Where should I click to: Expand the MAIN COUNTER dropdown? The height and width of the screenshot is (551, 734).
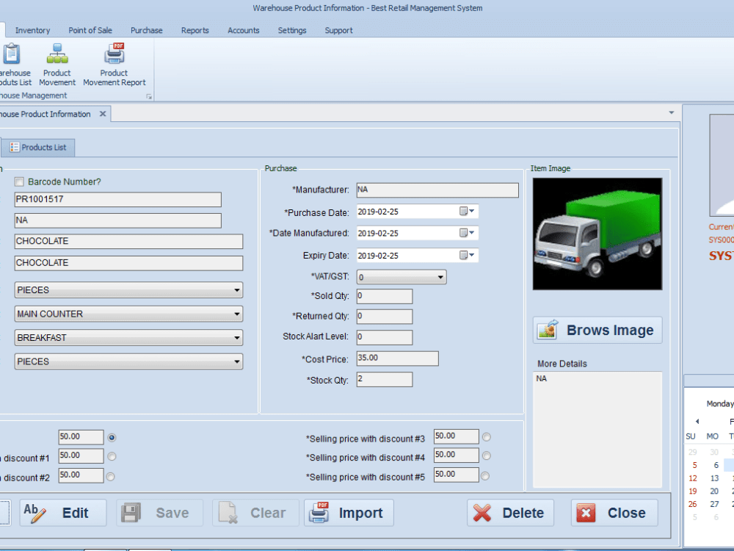coord(238,314)
